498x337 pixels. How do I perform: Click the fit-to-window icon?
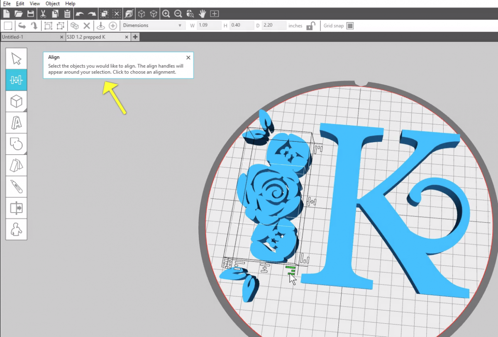point(215,14)
